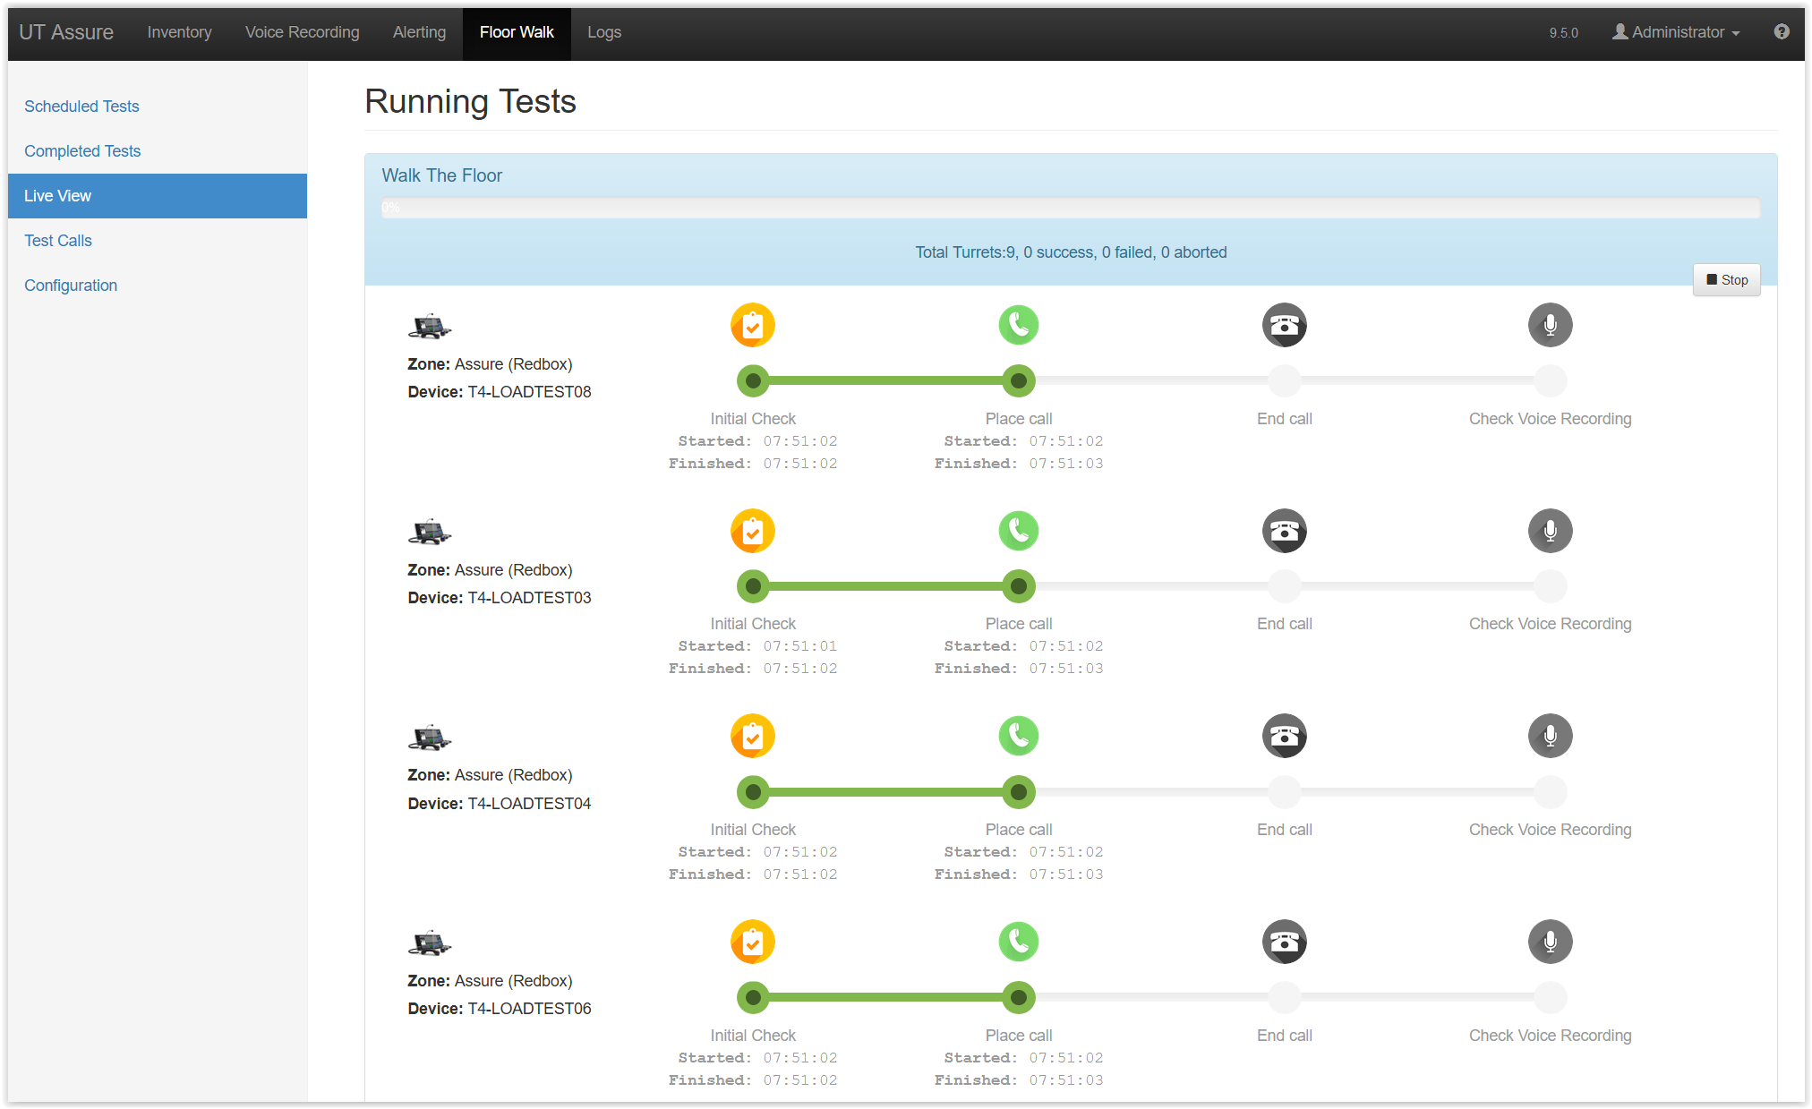Open Configuration in sidebar

point(71,286)
